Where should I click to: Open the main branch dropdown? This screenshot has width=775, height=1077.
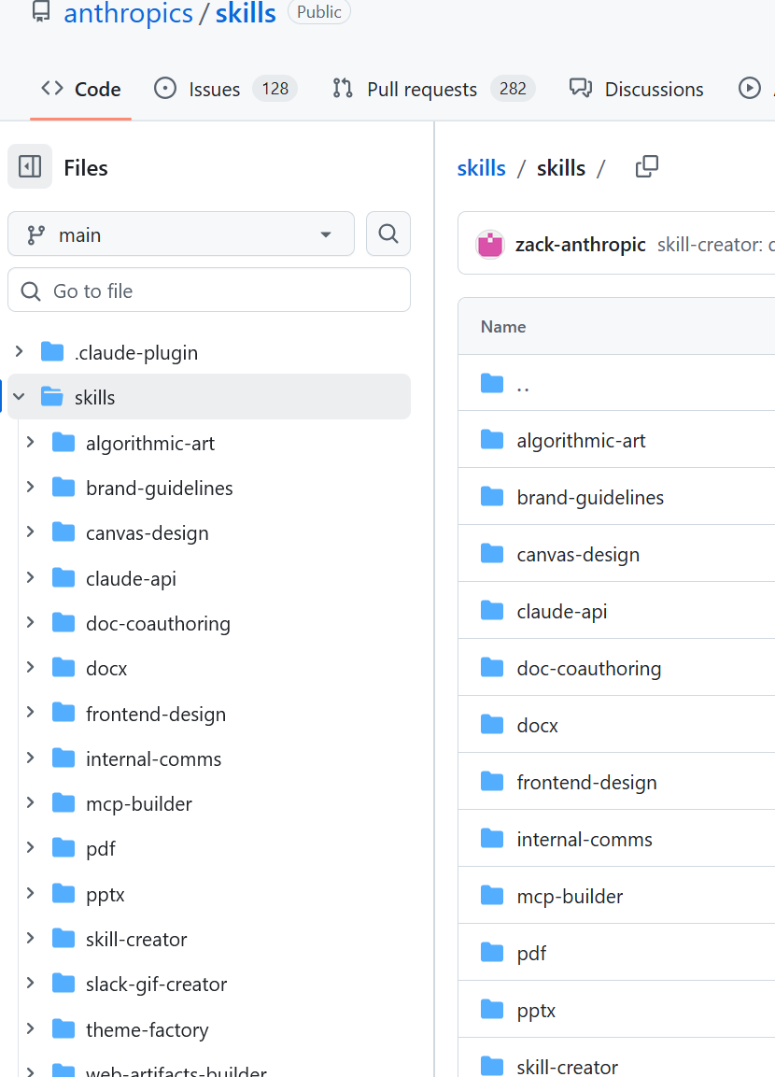click(181, 234)
